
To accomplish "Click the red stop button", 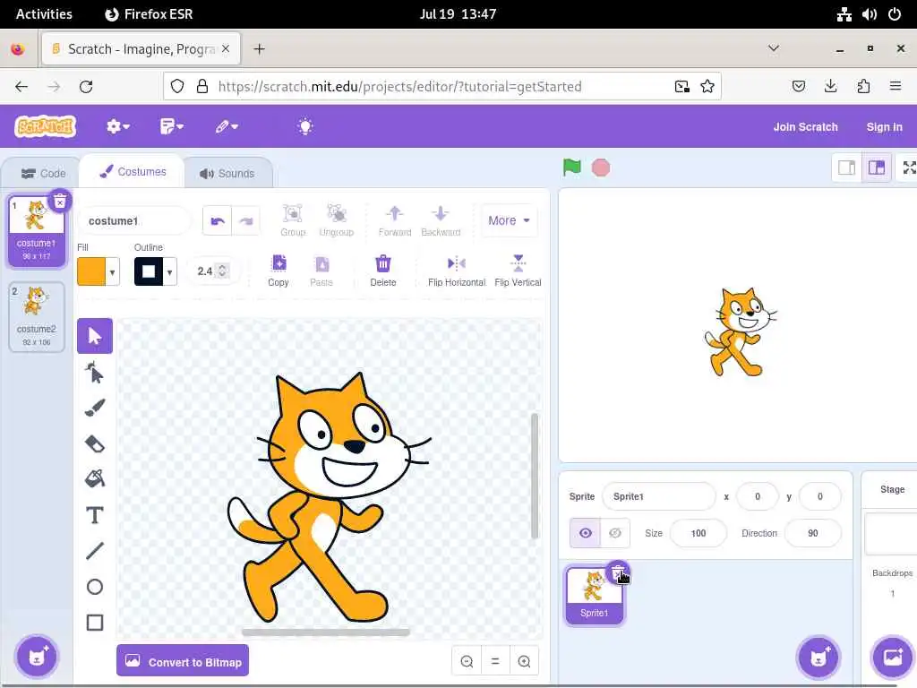I will (x=601, y=168).
